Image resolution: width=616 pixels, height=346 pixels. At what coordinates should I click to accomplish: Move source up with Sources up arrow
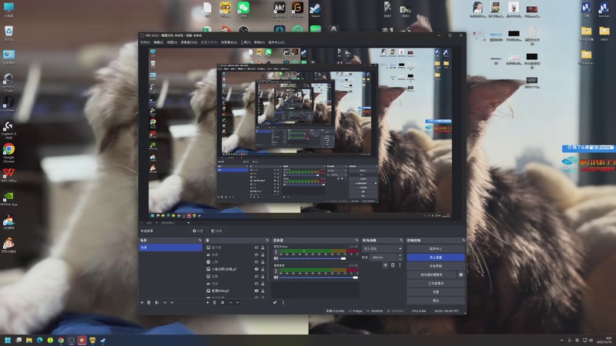[230, 302]
